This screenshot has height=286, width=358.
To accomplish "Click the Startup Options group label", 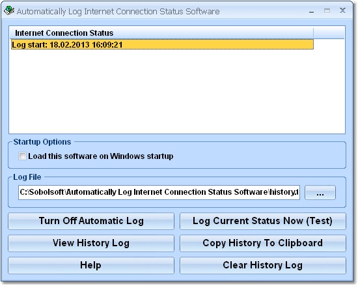I will [x=42, y=142].
